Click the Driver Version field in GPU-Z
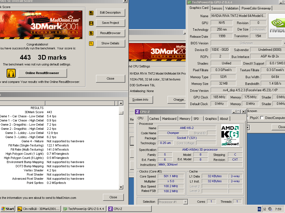285x213 pixels. pyautogui.click(x=248, y=90)
